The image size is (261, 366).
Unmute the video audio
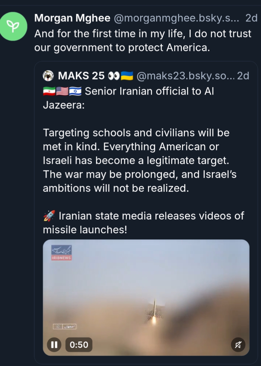pyautogui.click(x=238, y=344)
